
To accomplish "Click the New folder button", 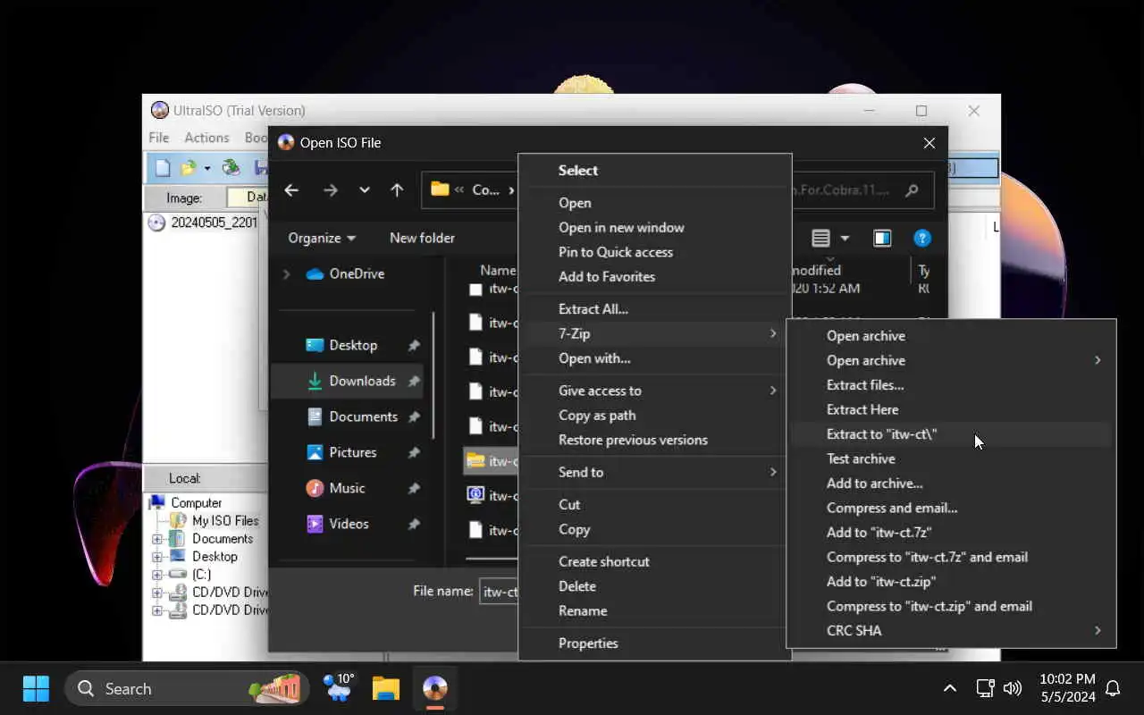I will [422, 238].
